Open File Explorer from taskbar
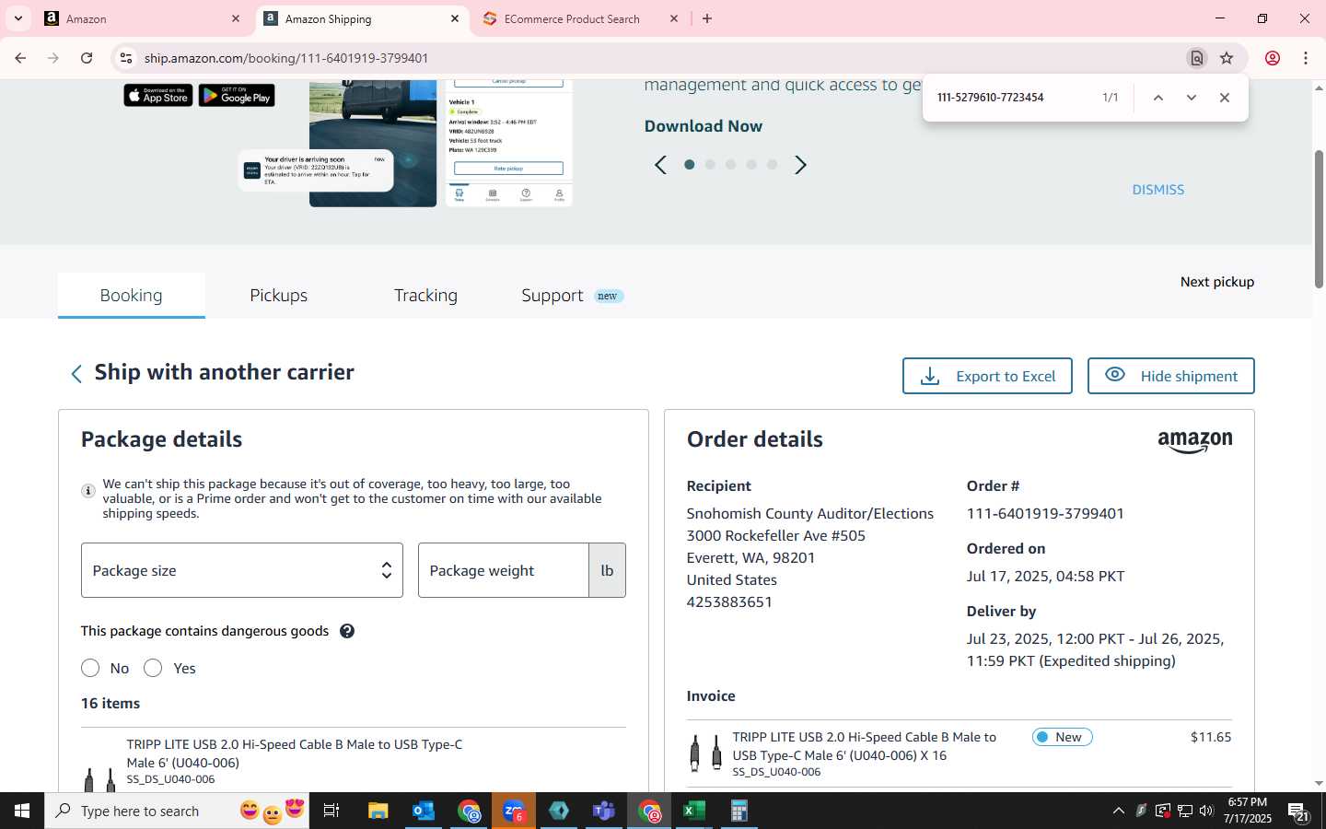Screen dimensions: 1326x829 [x=378, y=811]
